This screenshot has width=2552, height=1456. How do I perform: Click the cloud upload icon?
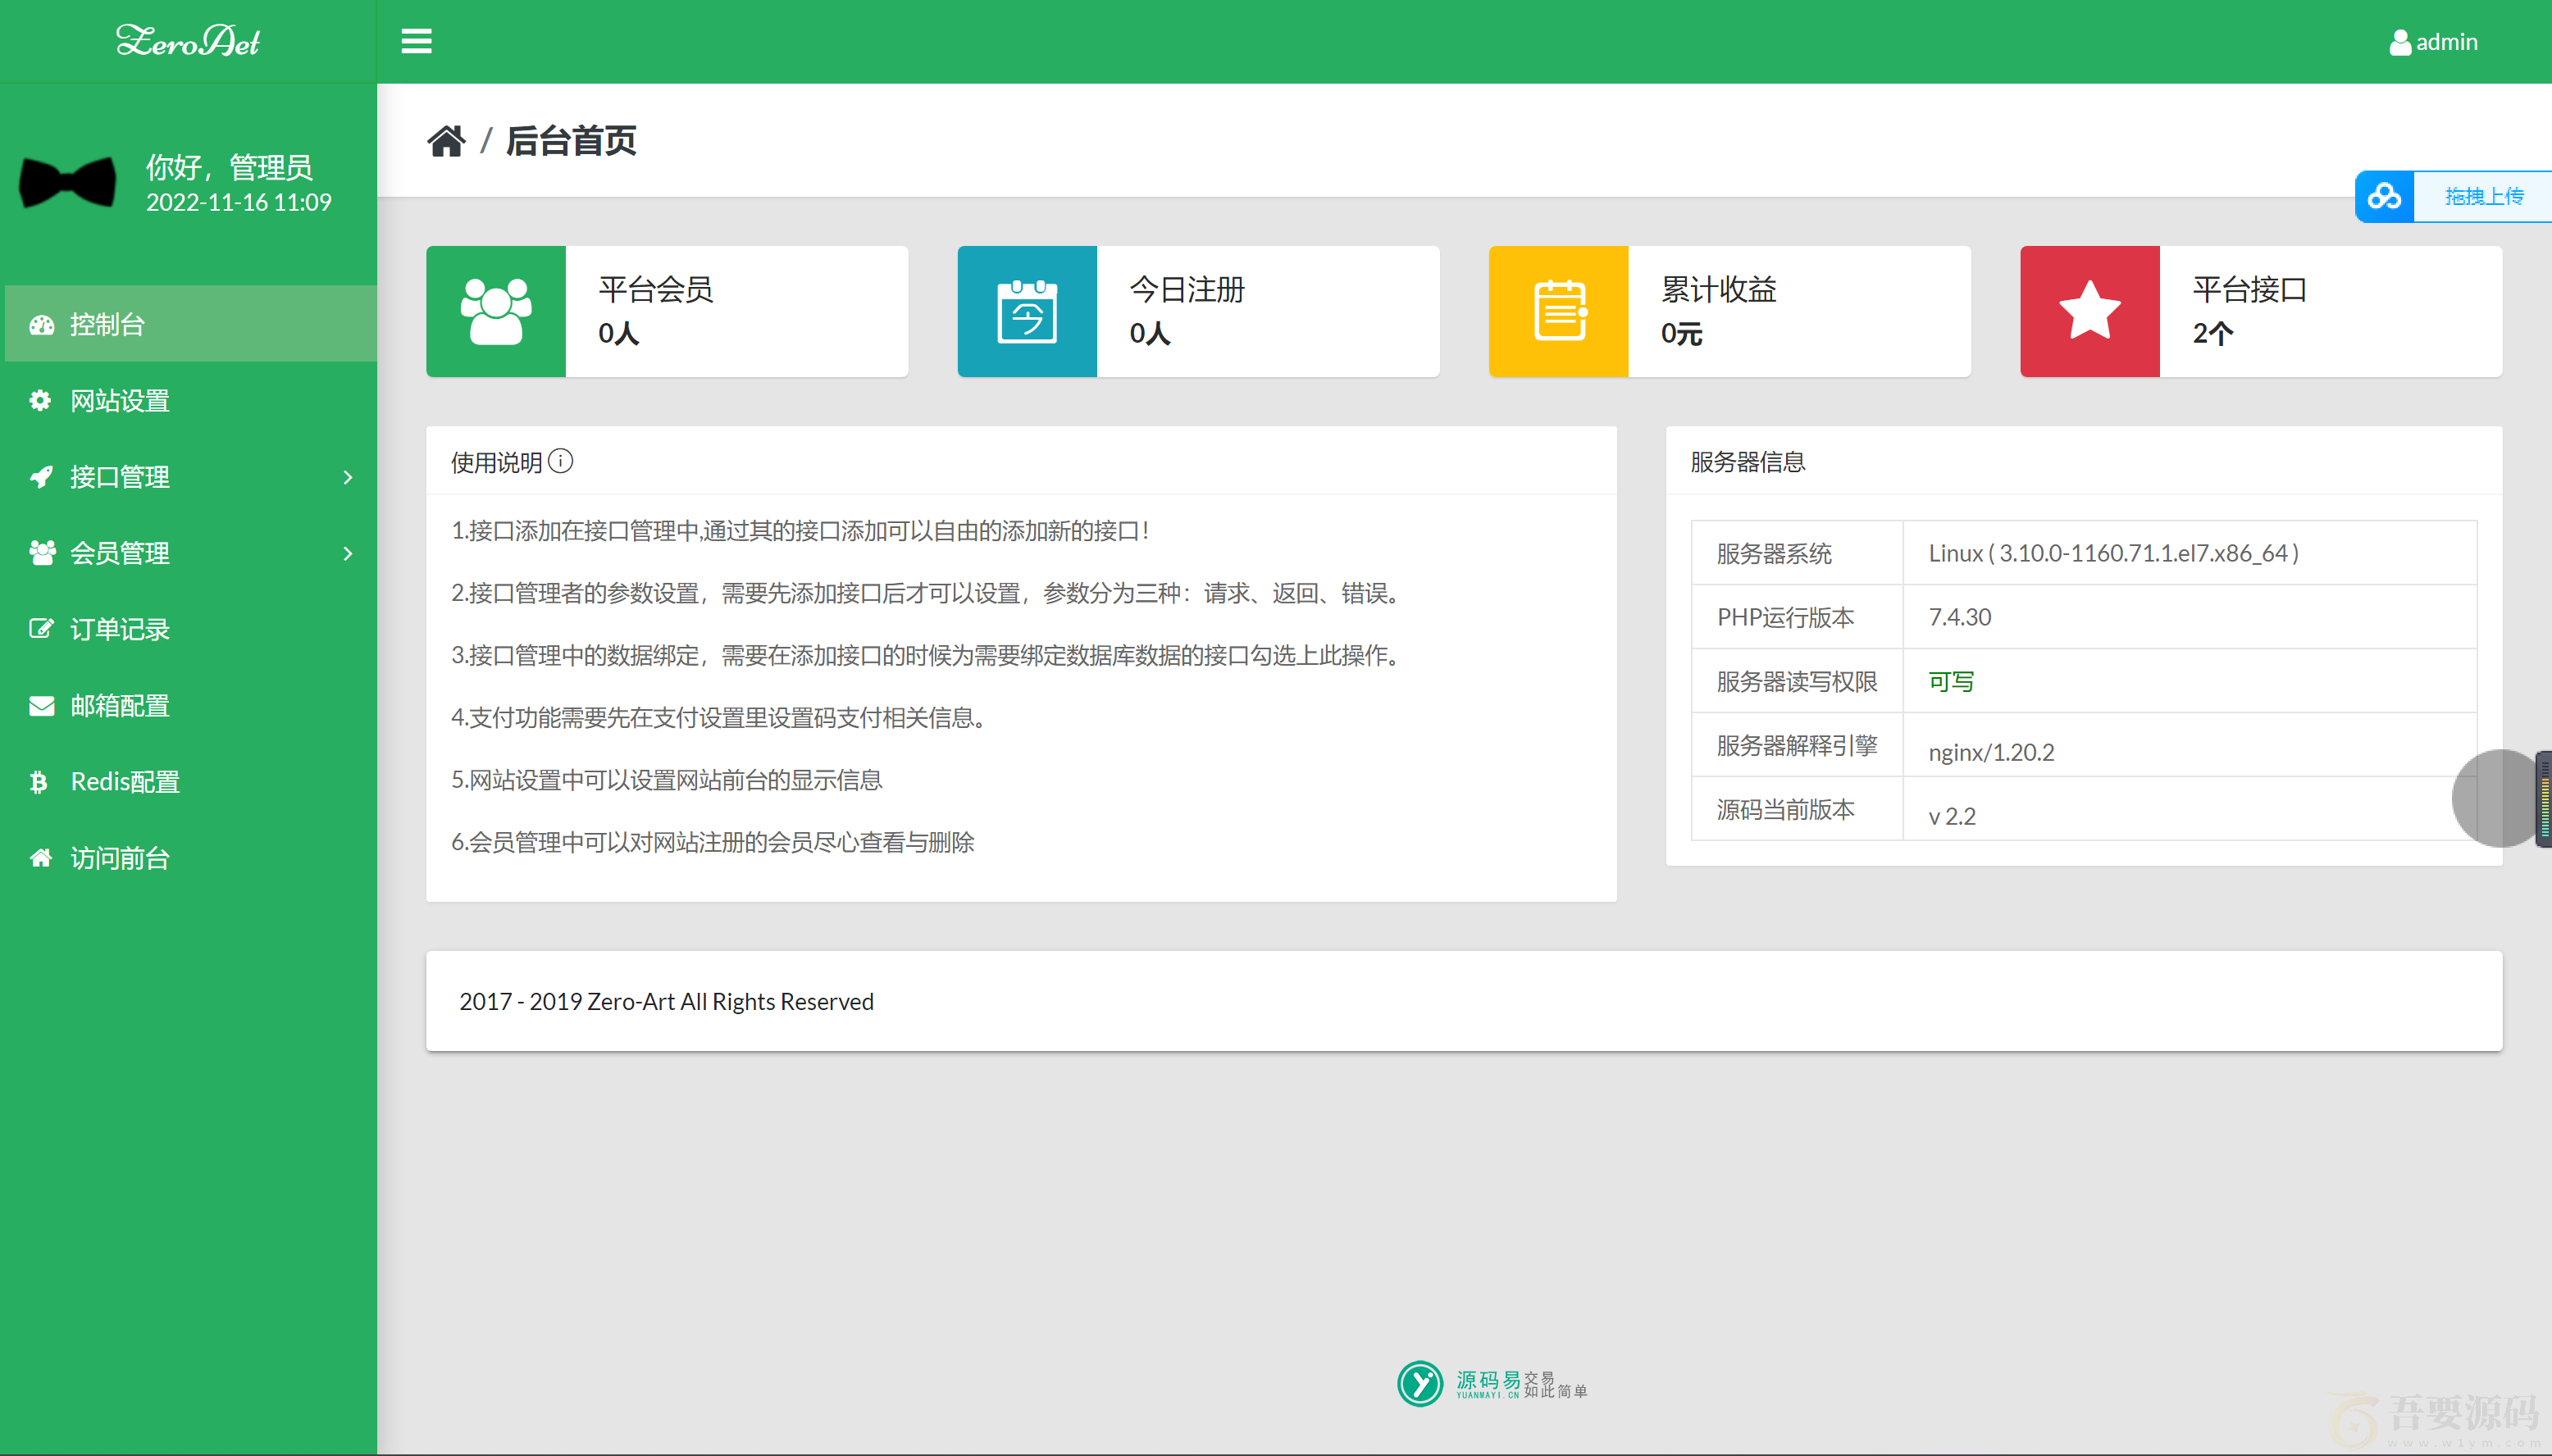[2384, 196]
